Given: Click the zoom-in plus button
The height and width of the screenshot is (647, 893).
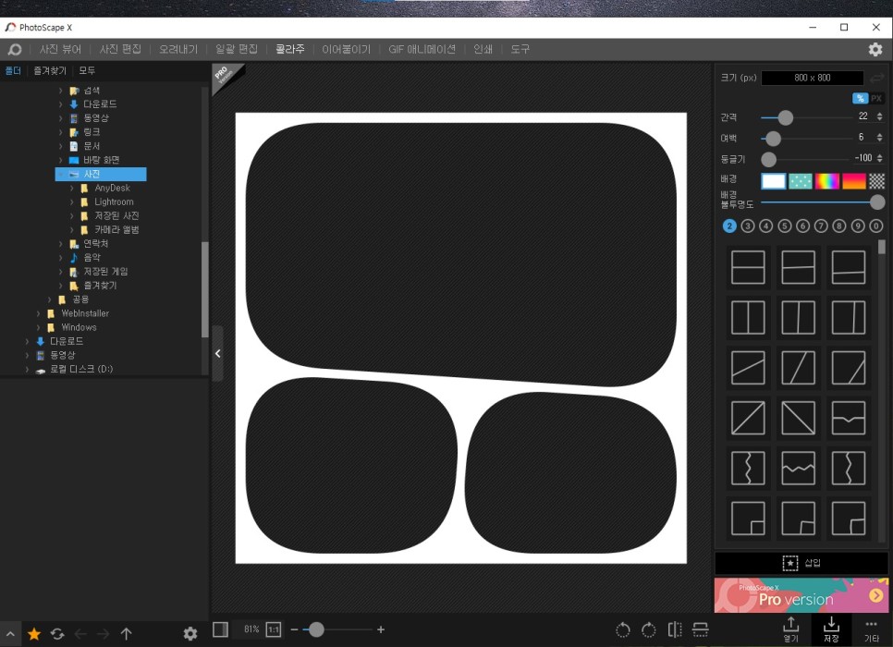Looking at the screenshot, I should (x=381, y=629).
